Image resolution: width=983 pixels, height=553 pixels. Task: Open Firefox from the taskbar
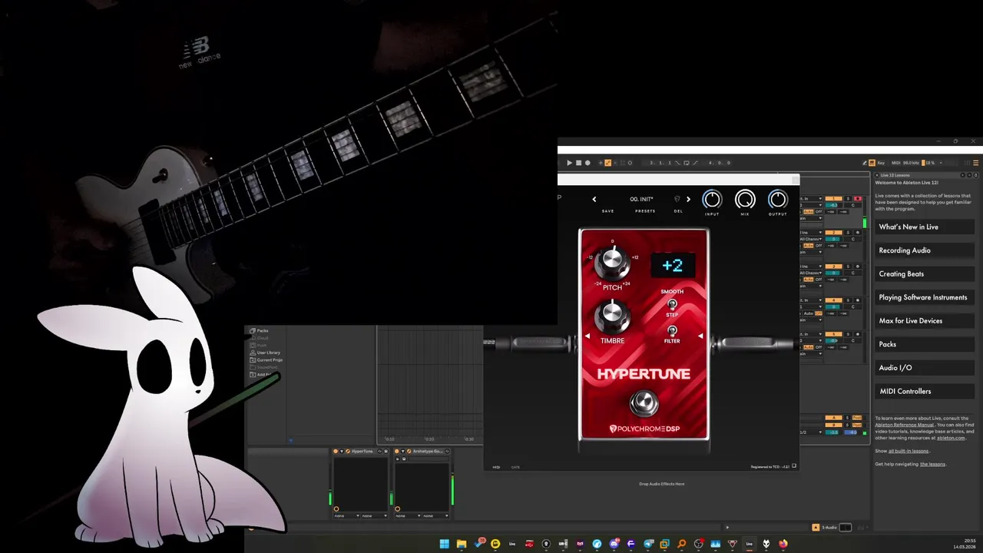click(783, 544)
